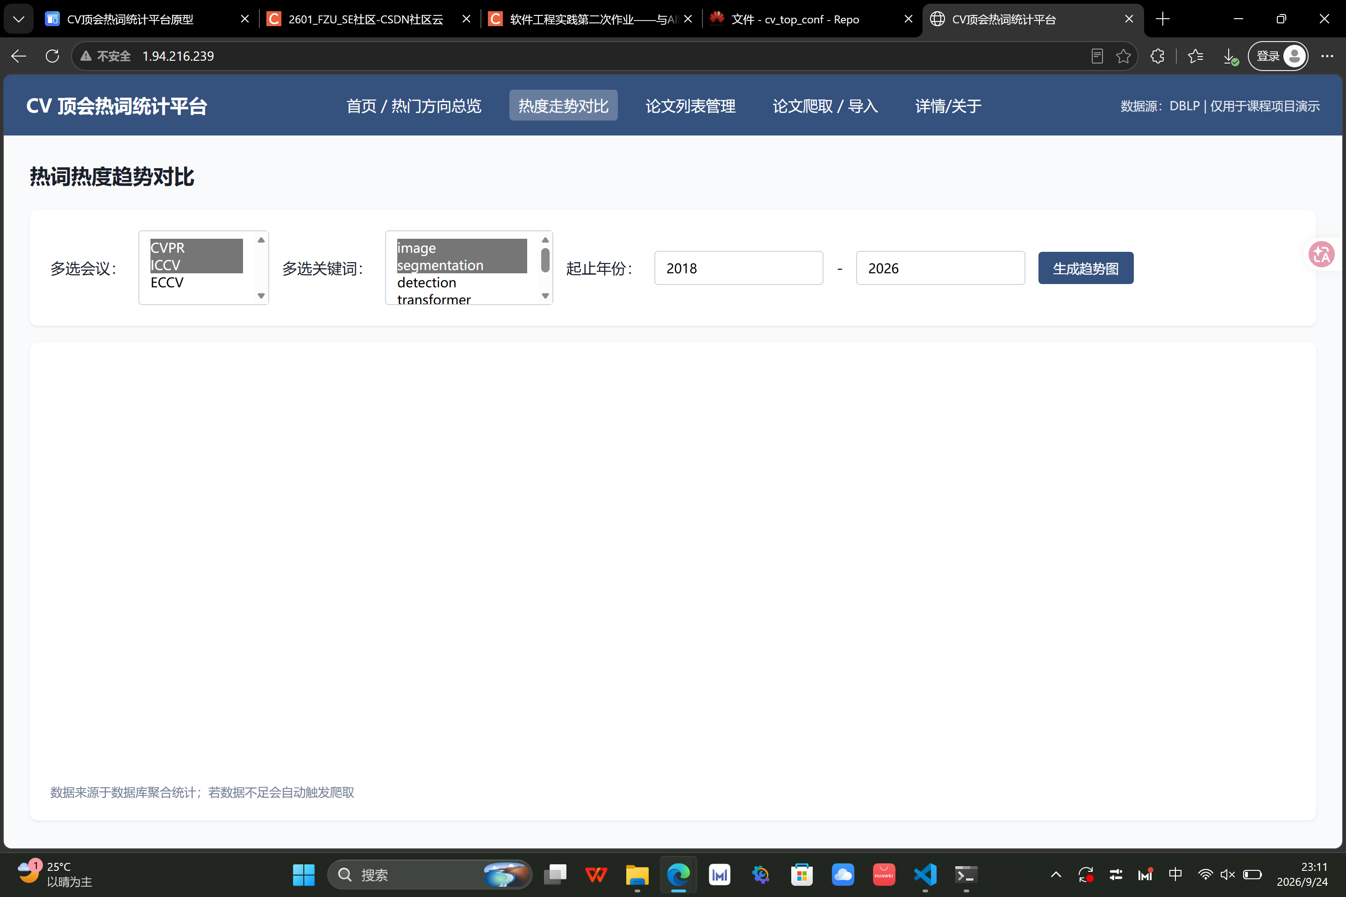The image size is (1346, 897).
Task: Open 详情/关于 nav item
Action: [948, 106]
